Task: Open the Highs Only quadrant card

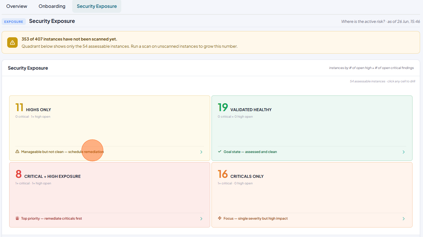Action: 110,128
